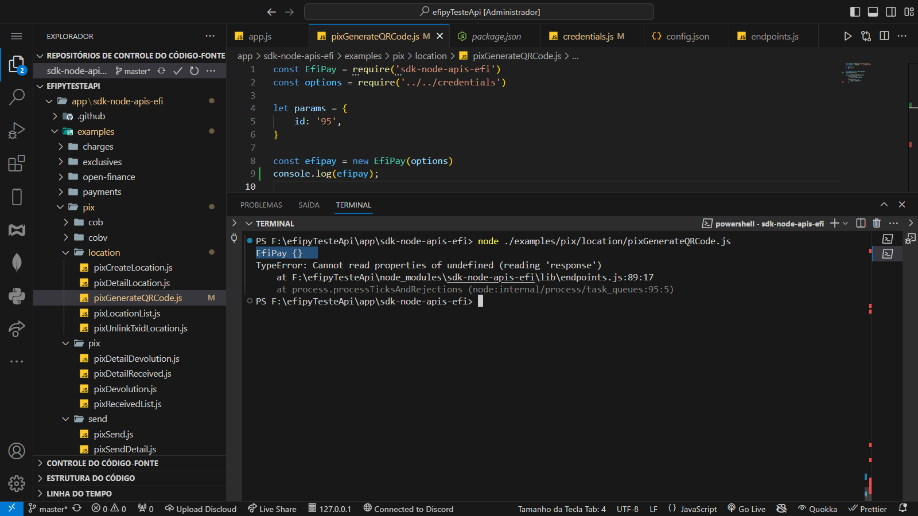Click the command center search box
Image resolution: width=918 pixels, height=516 pixels.
click(x=479, y=11)
